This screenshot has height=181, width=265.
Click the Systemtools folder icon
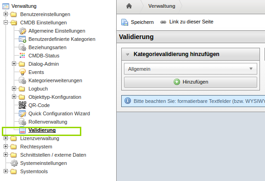pyautogui.click(x=13, y=172)
